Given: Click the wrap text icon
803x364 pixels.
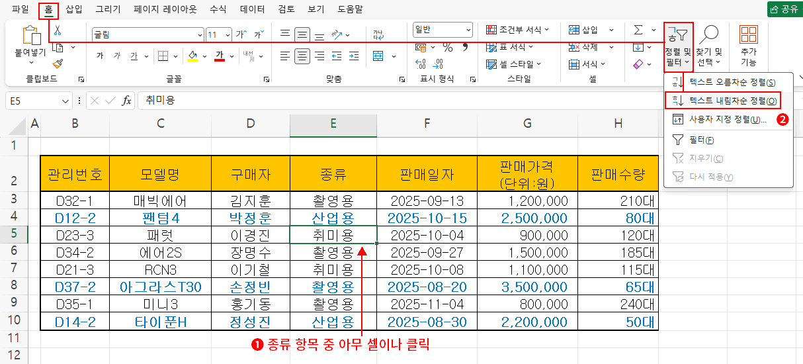Looking at the screenshot, I should (378, 34).
